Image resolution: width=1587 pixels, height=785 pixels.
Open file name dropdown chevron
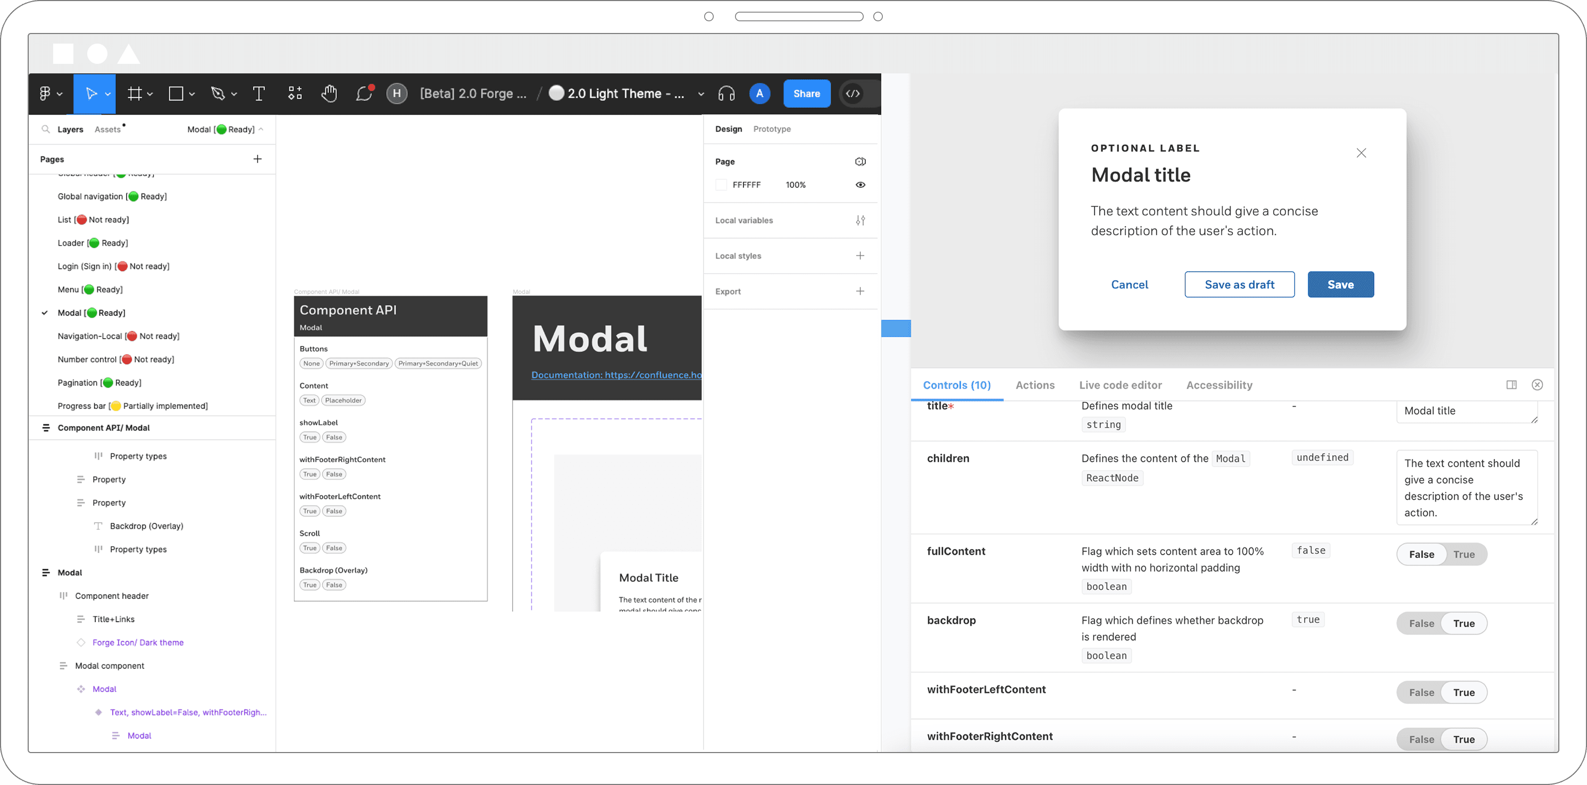[x=700, y=94]
